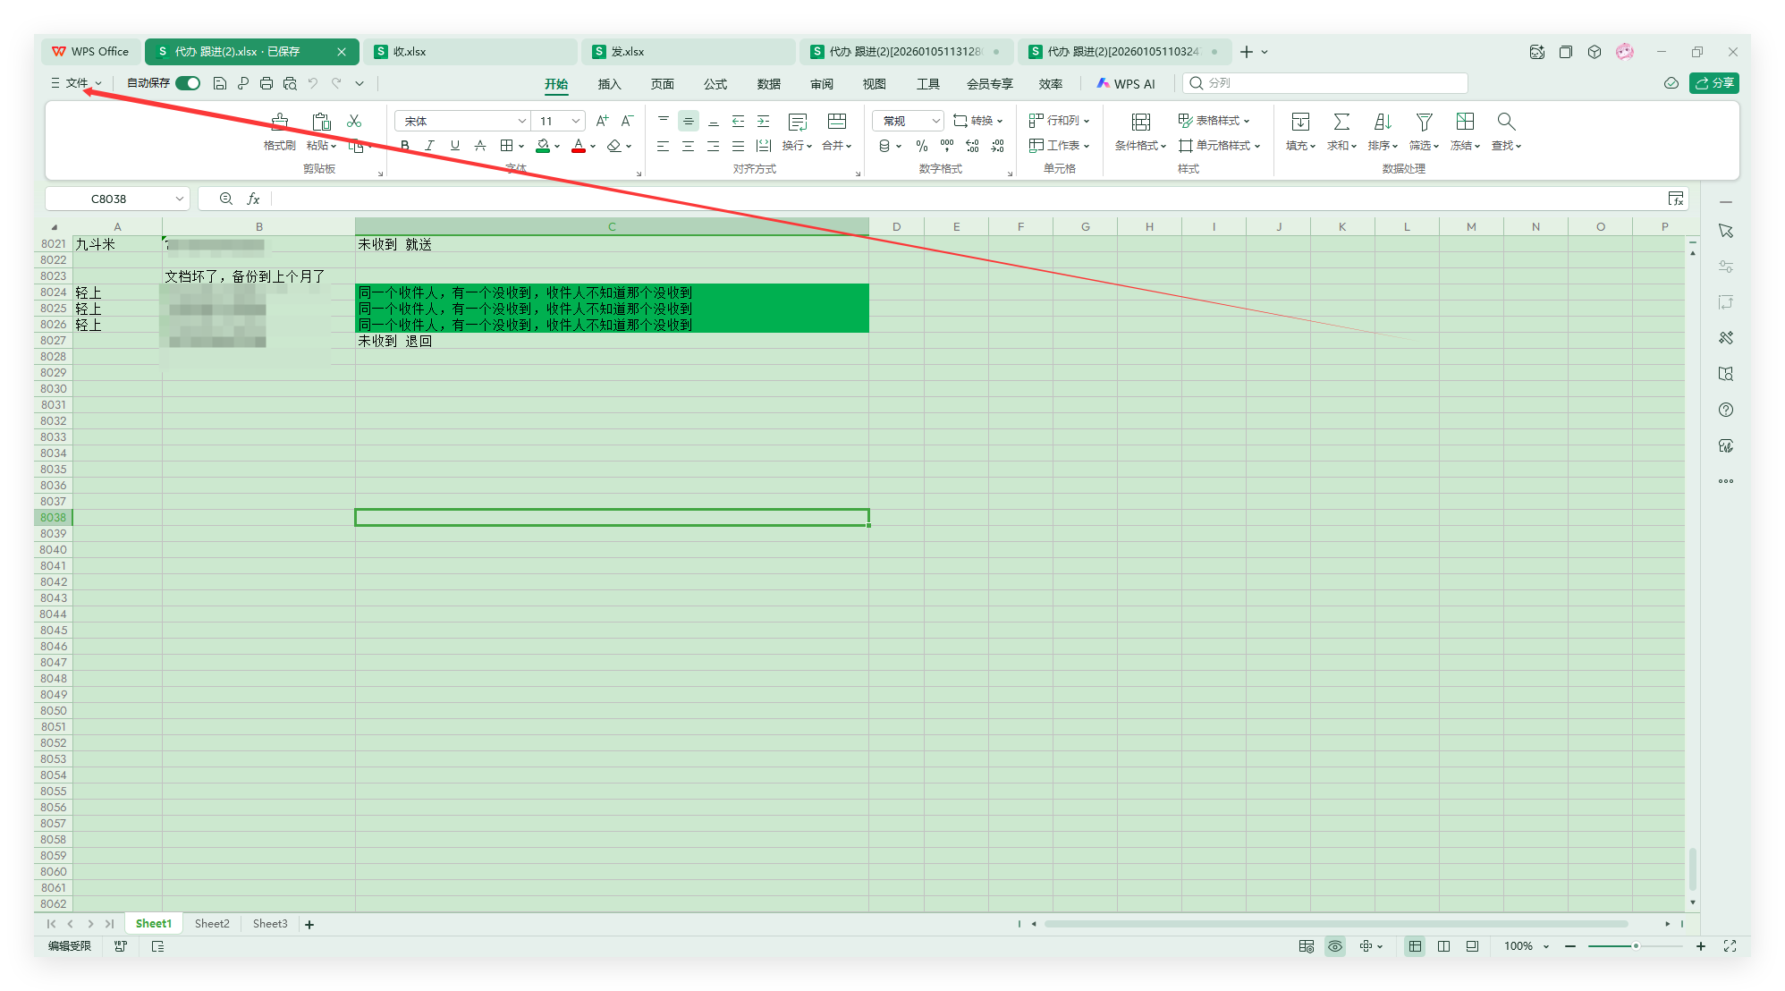Expand the font name dropdown (宋体)
1785x991 pixels.
[x=522, y=121]
